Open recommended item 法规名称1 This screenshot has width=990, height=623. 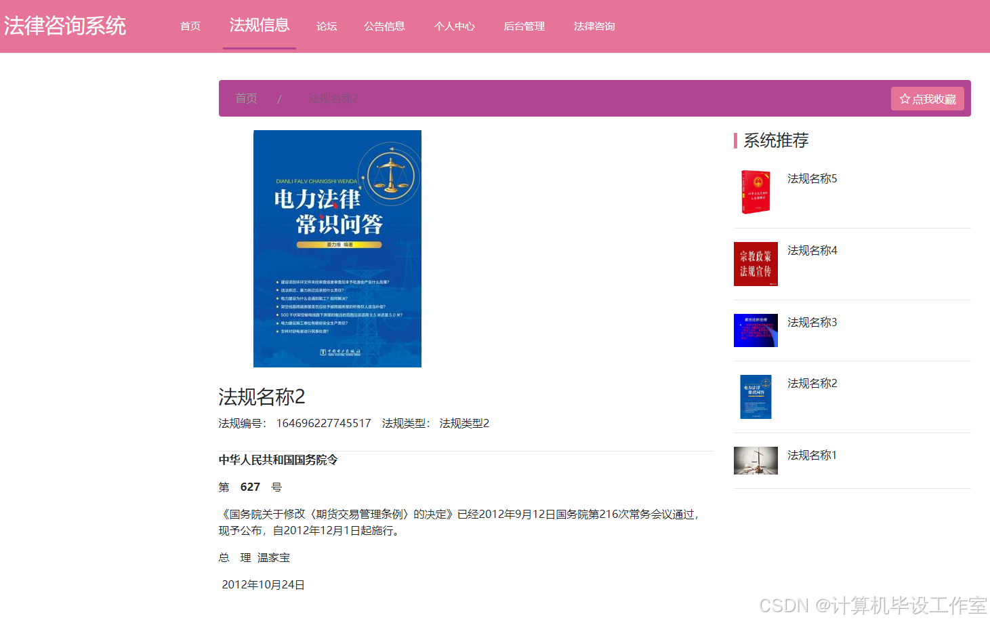tap(812, 455)
